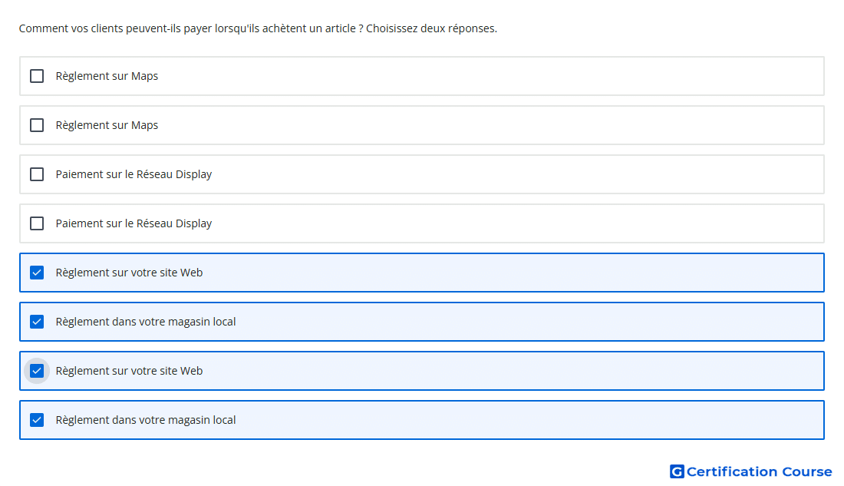Click the 'Choisissez deux réponses' instruction text
The height and width of the screenshot is (486, 844).
[431, 28]
